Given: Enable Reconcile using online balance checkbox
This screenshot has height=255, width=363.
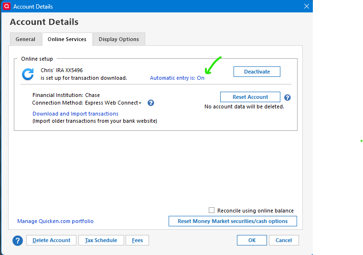Looking at the screenshot, I should [x=212, y=210].
